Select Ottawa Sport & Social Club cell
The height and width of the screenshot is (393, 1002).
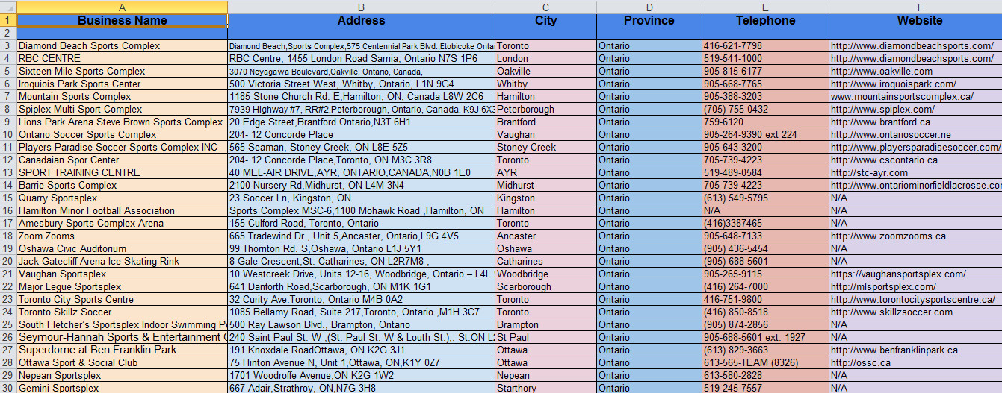123,363
